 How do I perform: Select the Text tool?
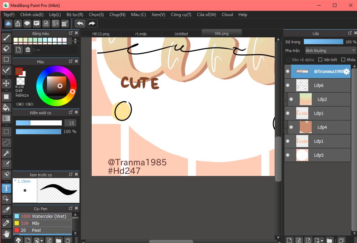6,188
